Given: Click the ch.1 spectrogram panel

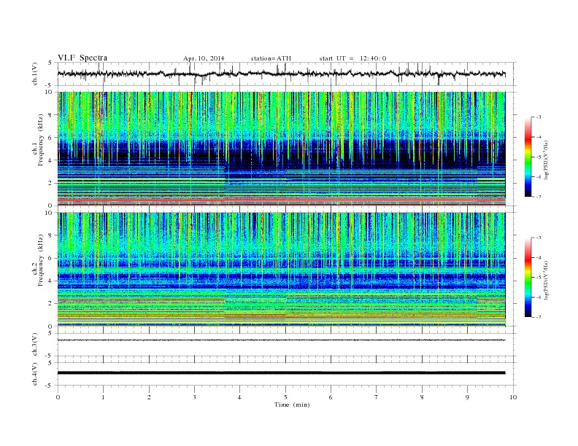Looking at the screenshot, I should (x=282, y=149).
